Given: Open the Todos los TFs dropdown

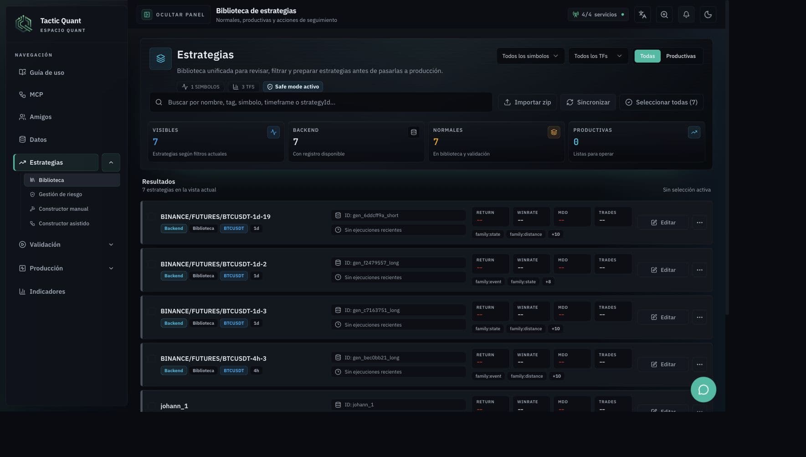Looking at the screenshot, I should click(x=598, y=56).
